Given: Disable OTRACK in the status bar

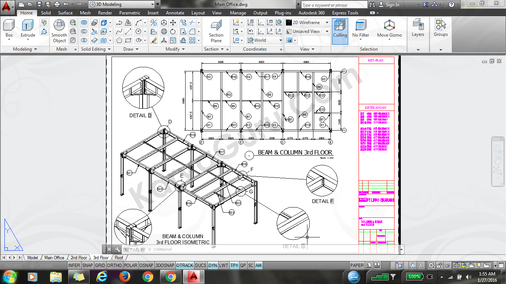Looking at the screenshot, I should pos(184,265).
